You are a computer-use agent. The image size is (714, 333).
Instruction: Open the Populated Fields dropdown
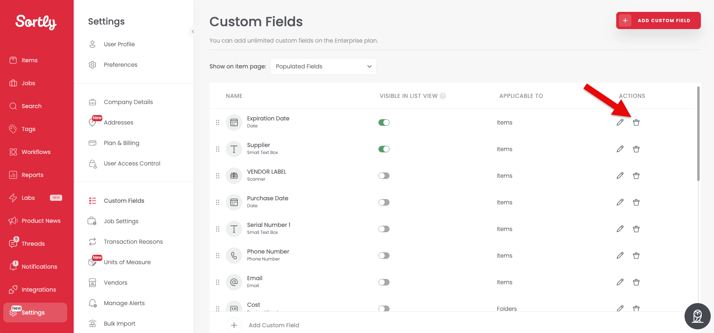[323, 66]
